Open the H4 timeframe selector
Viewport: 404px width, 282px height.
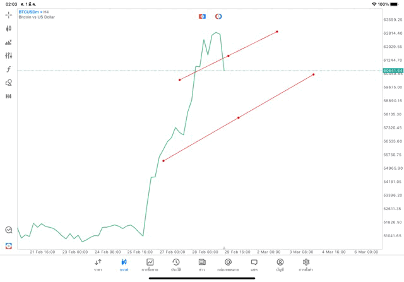click(8, 97)
